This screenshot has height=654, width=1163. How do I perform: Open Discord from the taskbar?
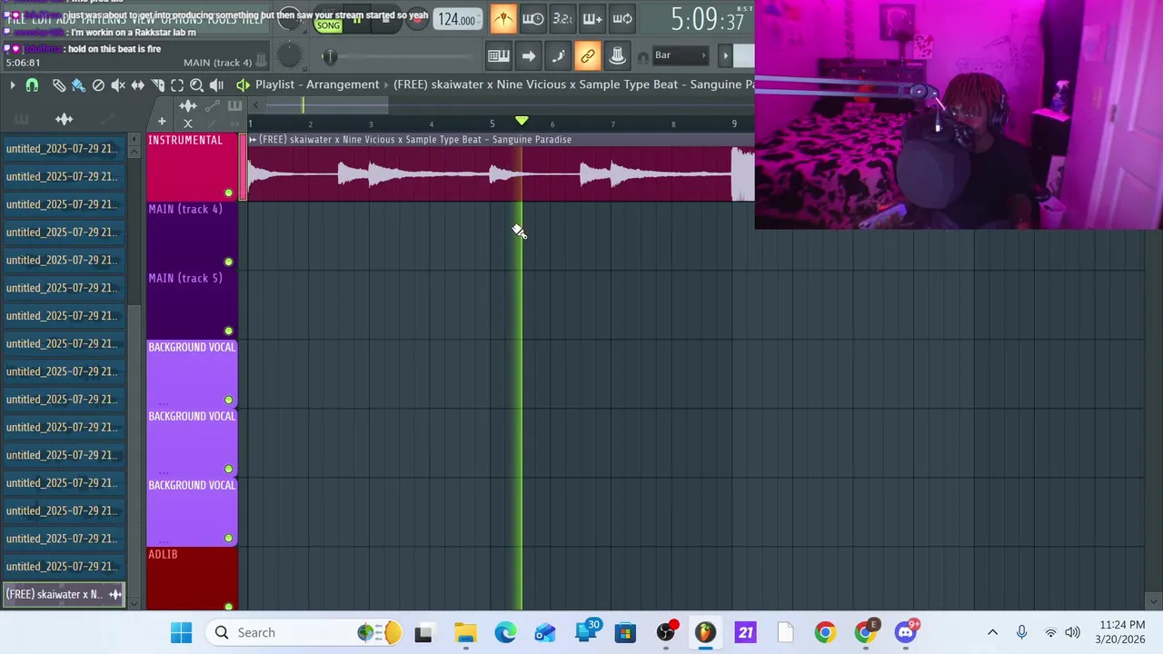pyautogui.click(x=906, y=632)
